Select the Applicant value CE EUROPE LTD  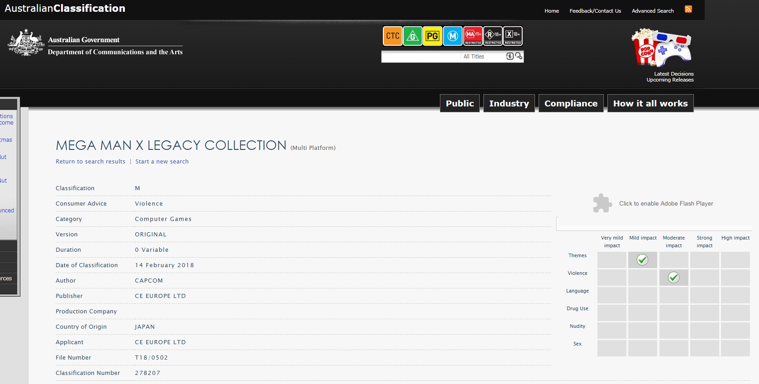pos(160,342)
